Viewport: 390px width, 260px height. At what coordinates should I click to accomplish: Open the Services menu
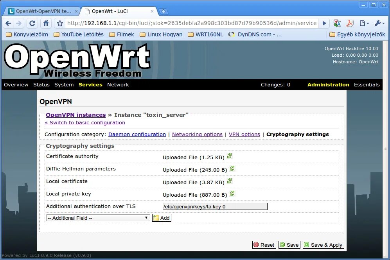(90, 85)
